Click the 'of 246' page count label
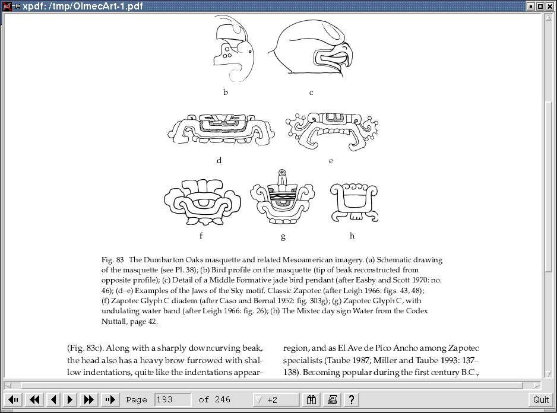This screenshot has height=413, width=557. 214,400
